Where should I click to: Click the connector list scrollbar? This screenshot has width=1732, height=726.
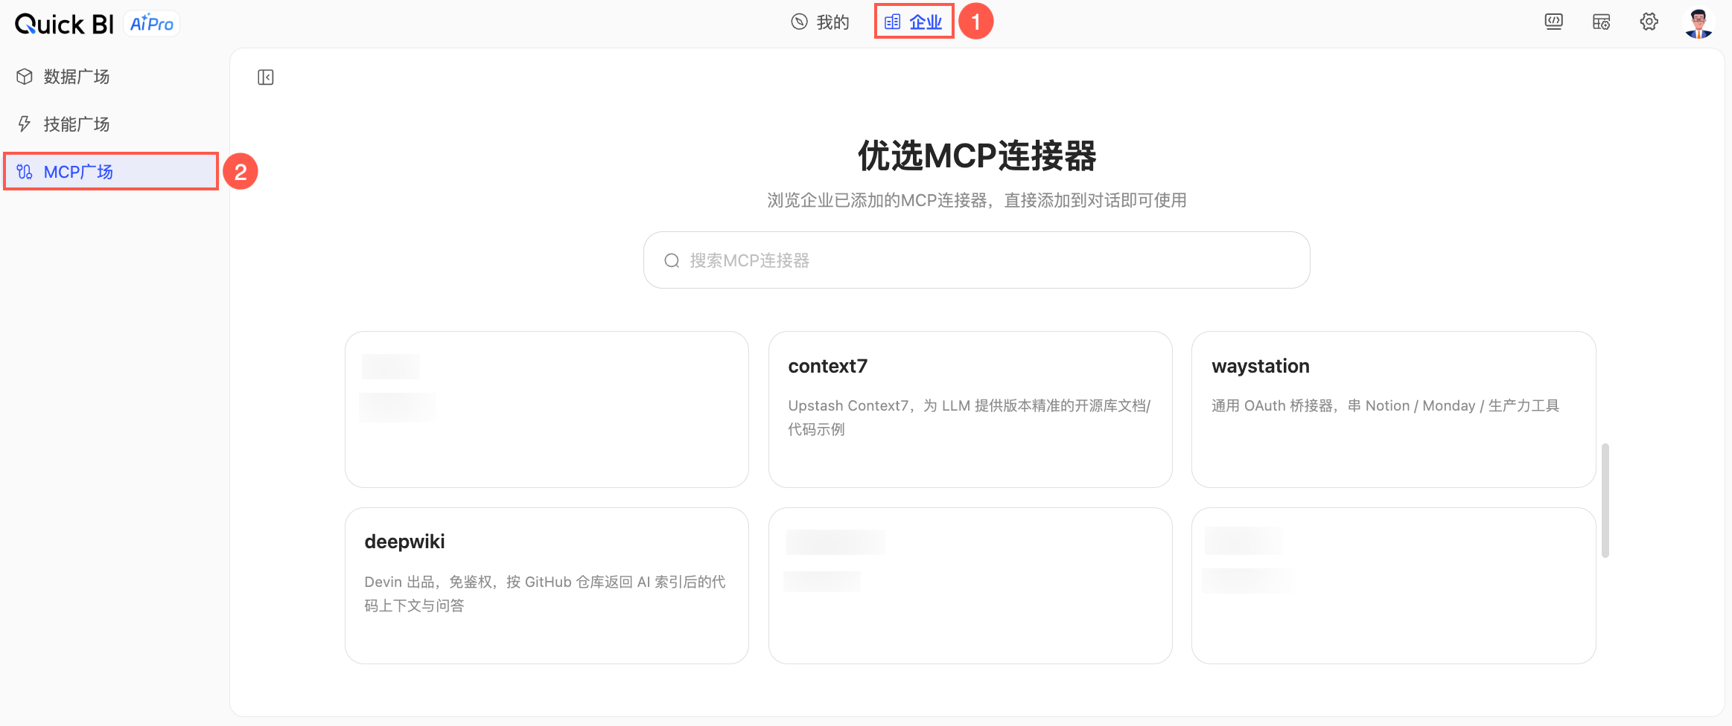[x=1605, y=500]
